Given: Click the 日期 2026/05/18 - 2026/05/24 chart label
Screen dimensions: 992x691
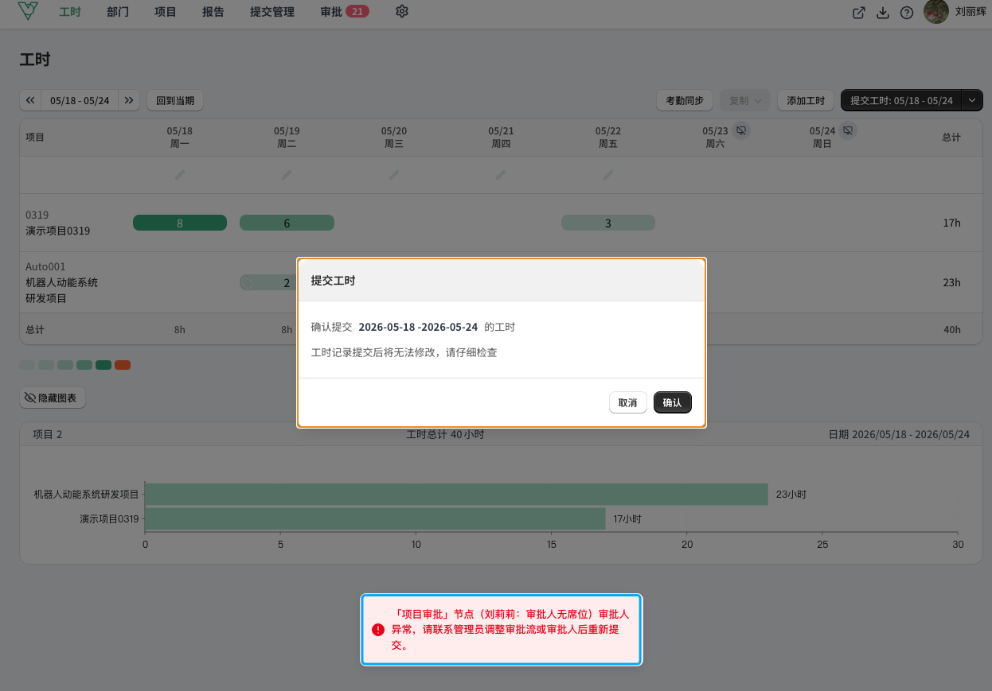Looking at the screenshot, I should pyautogui.click(x=899, y=434).
